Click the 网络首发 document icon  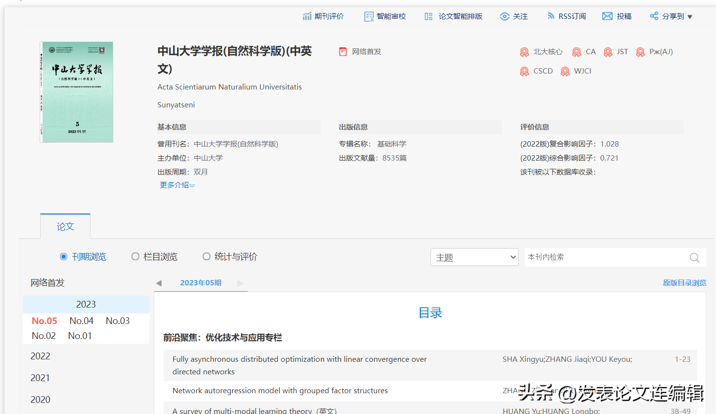point(343,52)
